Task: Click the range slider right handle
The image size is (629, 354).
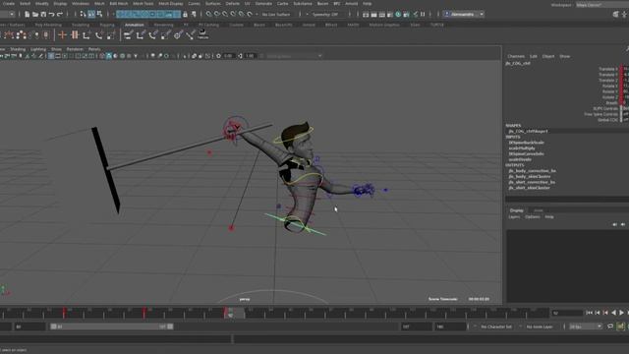Action: coord(170,326)
